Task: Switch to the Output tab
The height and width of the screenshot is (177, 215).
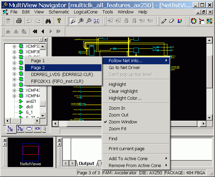Action: [x=86, y=164]
